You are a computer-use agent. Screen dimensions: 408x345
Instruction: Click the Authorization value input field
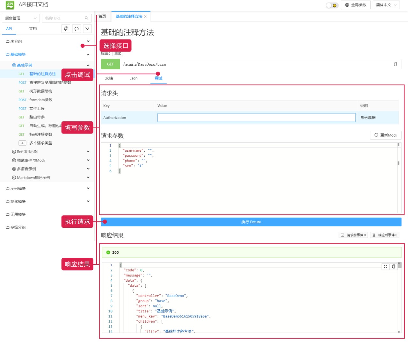[x=256, y=118]
